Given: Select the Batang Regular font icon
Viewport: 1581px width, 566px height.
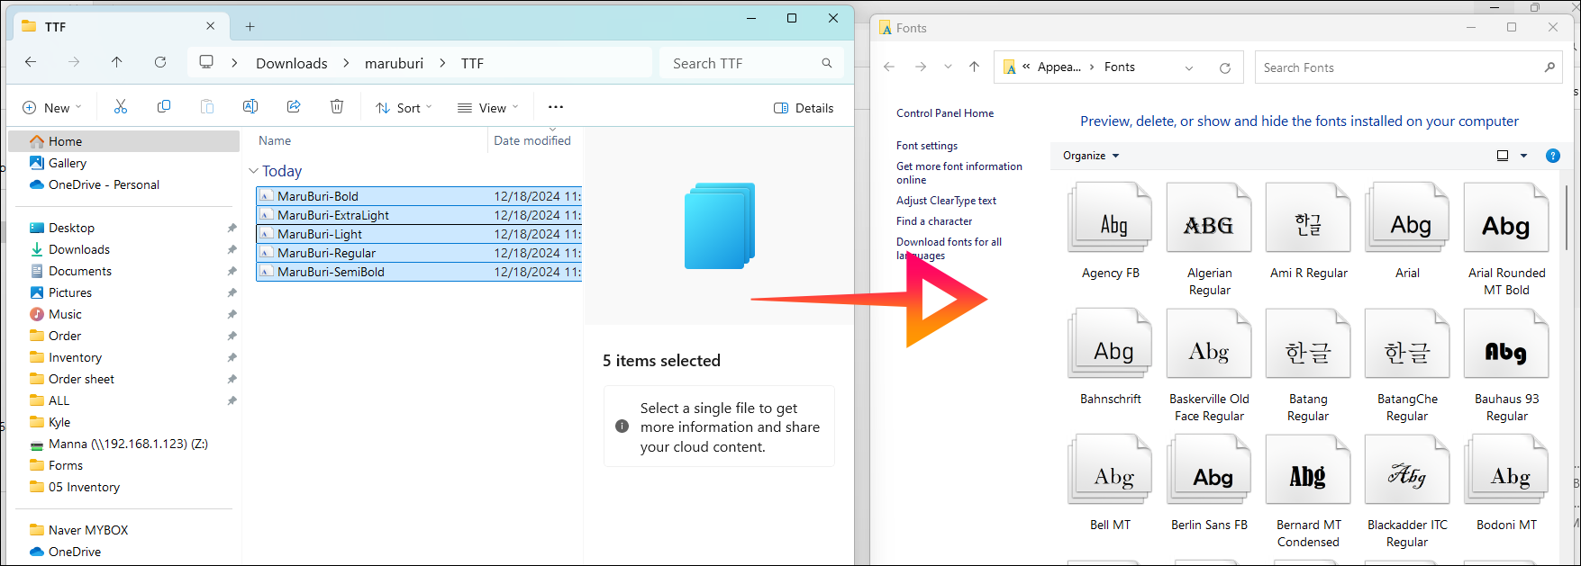Looking at the screenshot, I should tap(1308, 343).
